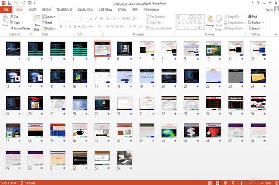
Task: Switch to the DESIGN tab
Action: point(46,10)
